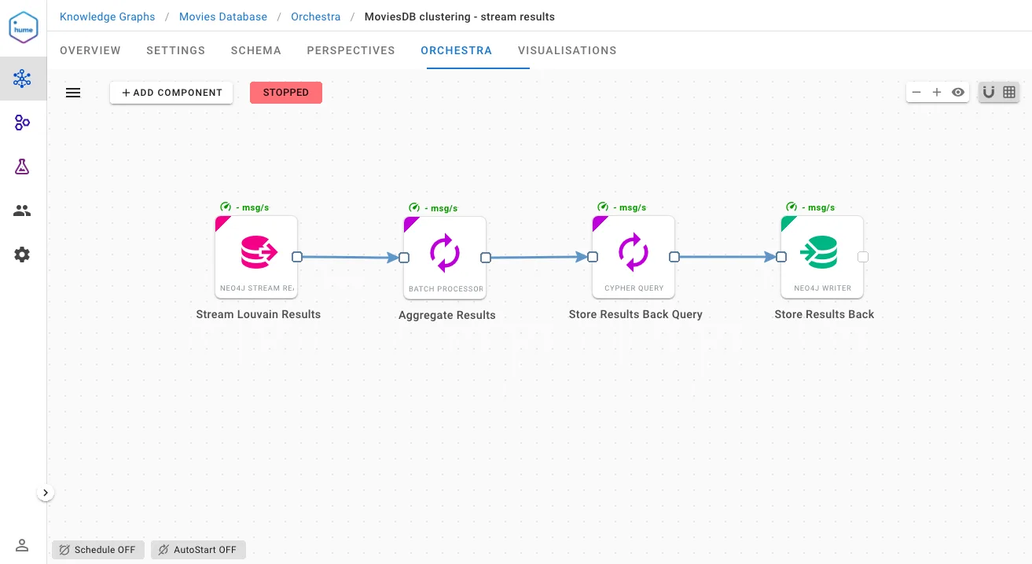Click output port of Aggregate Results

(x=486, y=258)
